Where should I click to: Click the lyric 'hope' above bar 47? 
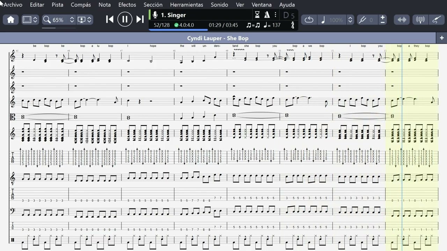point(153,46)
